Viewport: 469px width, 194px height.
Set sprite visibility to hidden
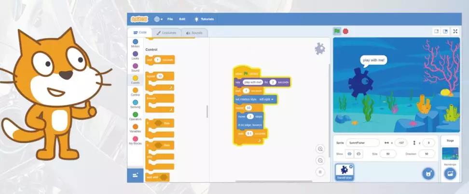[x=358, y=154]
